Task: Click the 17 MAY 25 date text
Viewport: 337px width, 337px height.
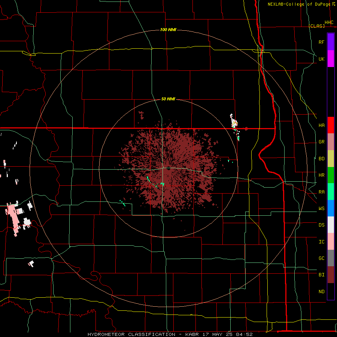Action: pyautogui.click(x=217, y=334)
